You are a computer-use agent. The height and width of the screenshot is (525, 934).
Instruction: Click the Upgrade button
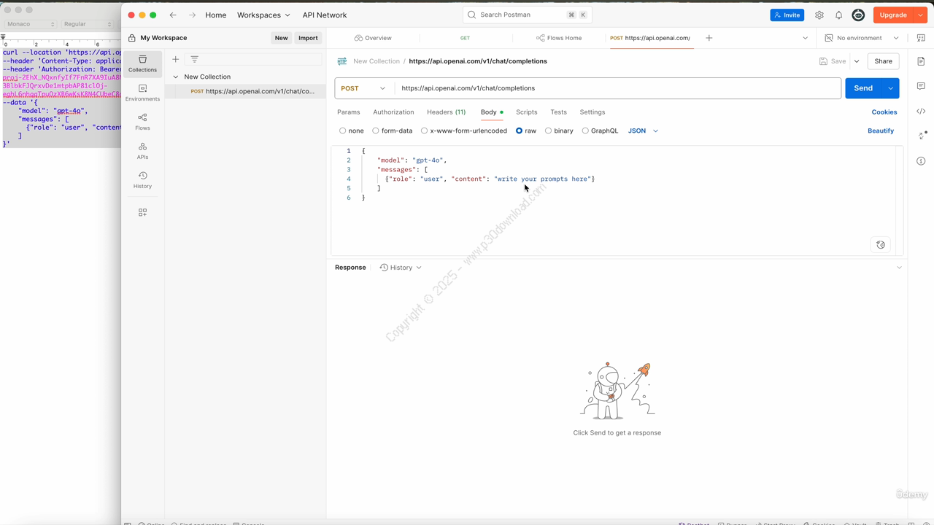(x=893, y=15)
